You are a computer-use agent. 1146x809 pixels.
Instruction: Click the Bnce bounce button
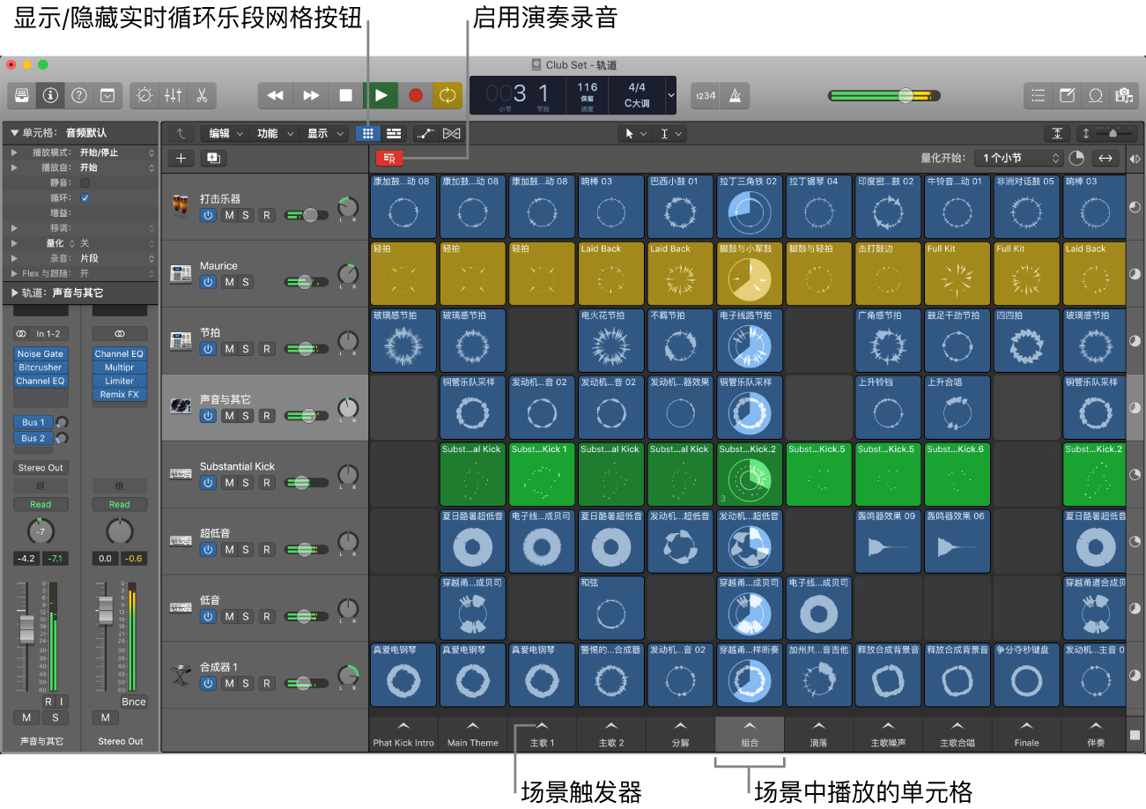point(134,701)
